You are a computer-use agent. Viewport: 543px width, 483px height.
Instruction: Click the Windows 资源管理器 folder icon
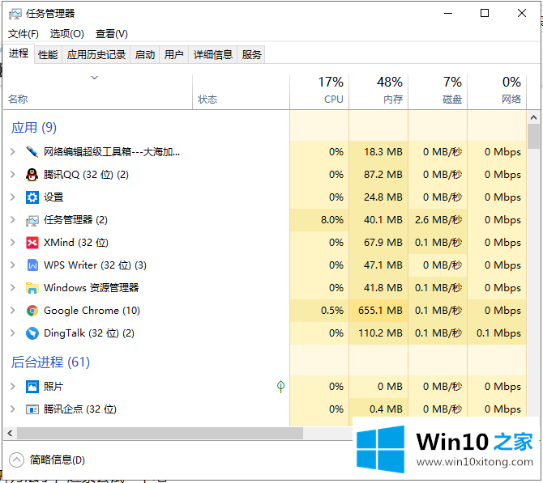pos(32,288)
